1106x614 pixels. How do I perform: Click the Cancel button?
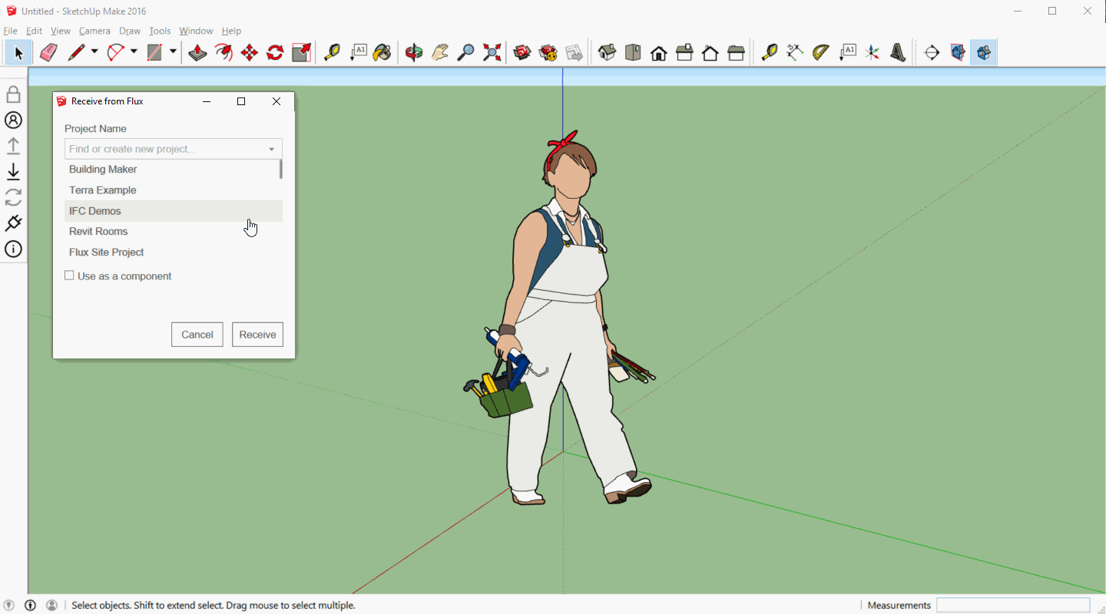point(197,335)
